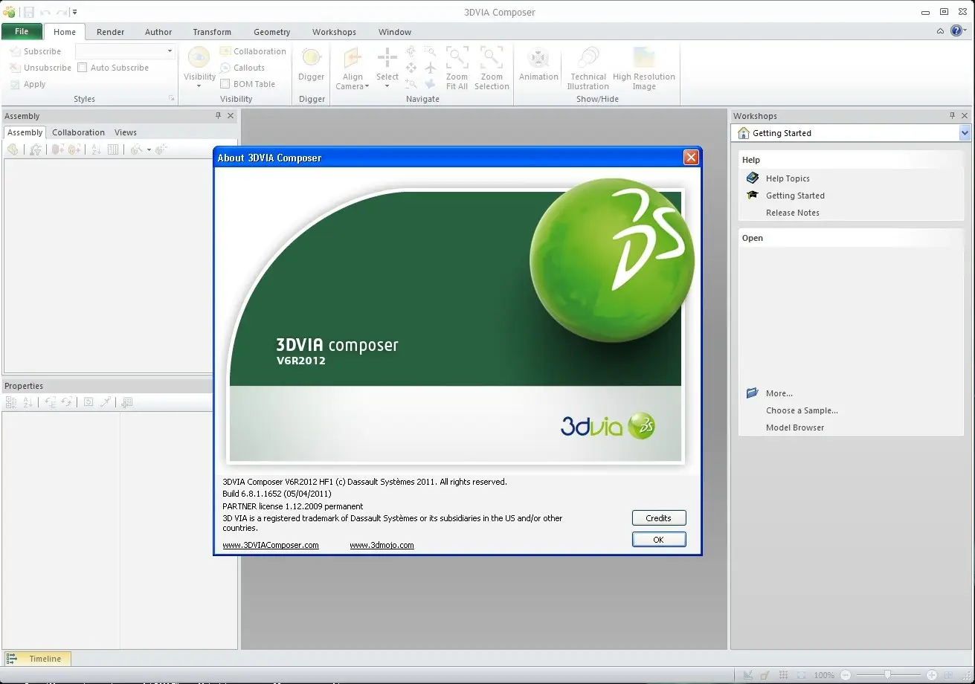The image size is (975, 684).
Task: Open the Collaboration tab in Assembly panel
Action: [78, 132]
